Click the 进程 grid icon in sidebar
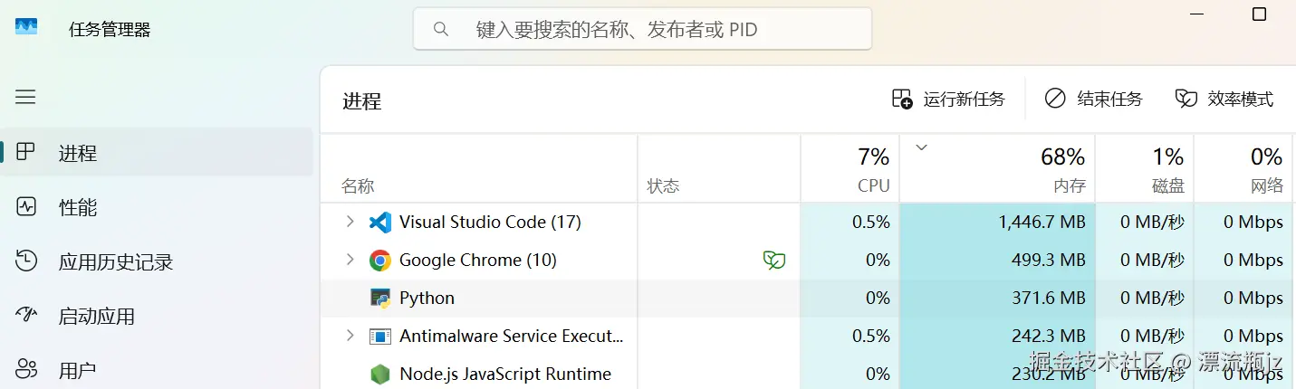1296x389 pixels. coord(26,152)
